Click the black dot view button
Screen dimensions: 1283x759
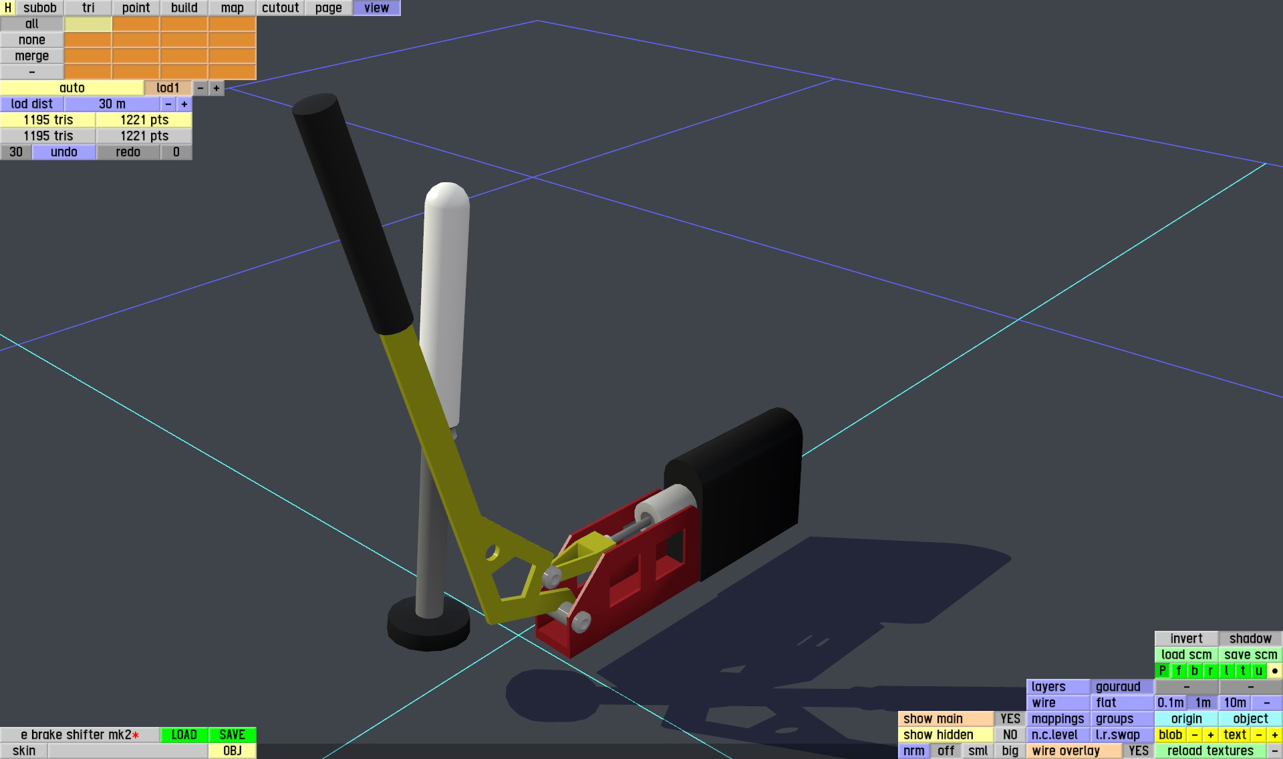pyautogui.click(x=1274, y=671)
